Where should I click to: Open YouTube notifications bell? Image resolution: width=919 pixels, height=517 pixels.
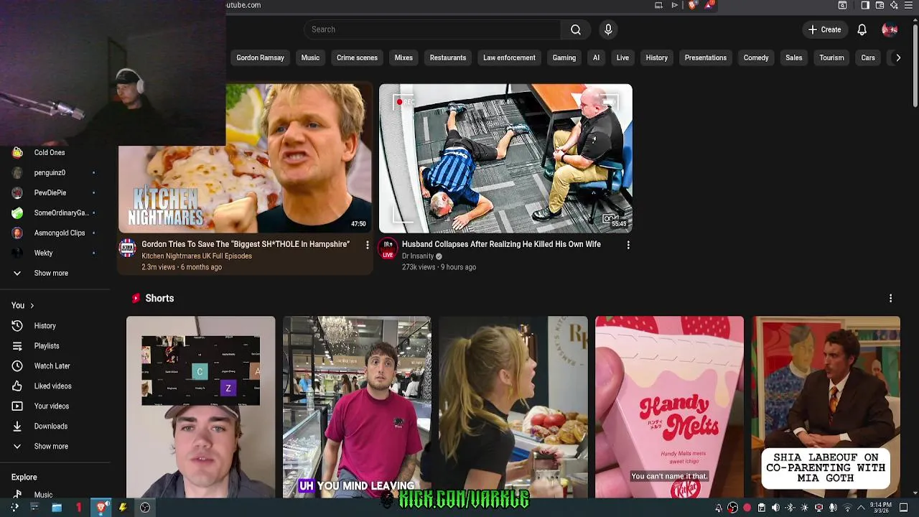pyautogui.click(x=862, y=29)
